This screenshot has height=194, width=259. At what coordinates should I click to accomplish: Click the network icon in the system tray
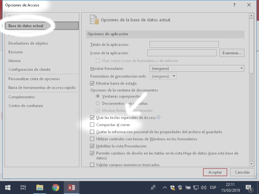(196, 187)
